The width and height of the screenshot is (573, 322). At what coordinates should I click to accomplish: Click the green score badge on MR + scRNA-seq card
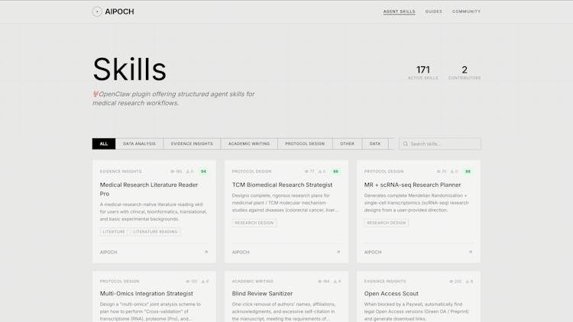click(468, 172)
